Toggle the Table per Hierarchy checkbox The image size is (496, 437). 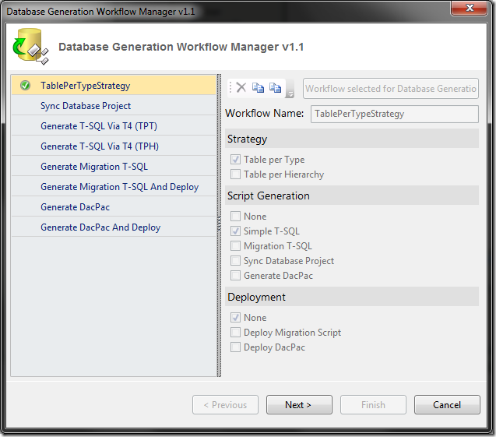[x=235, y=174]
